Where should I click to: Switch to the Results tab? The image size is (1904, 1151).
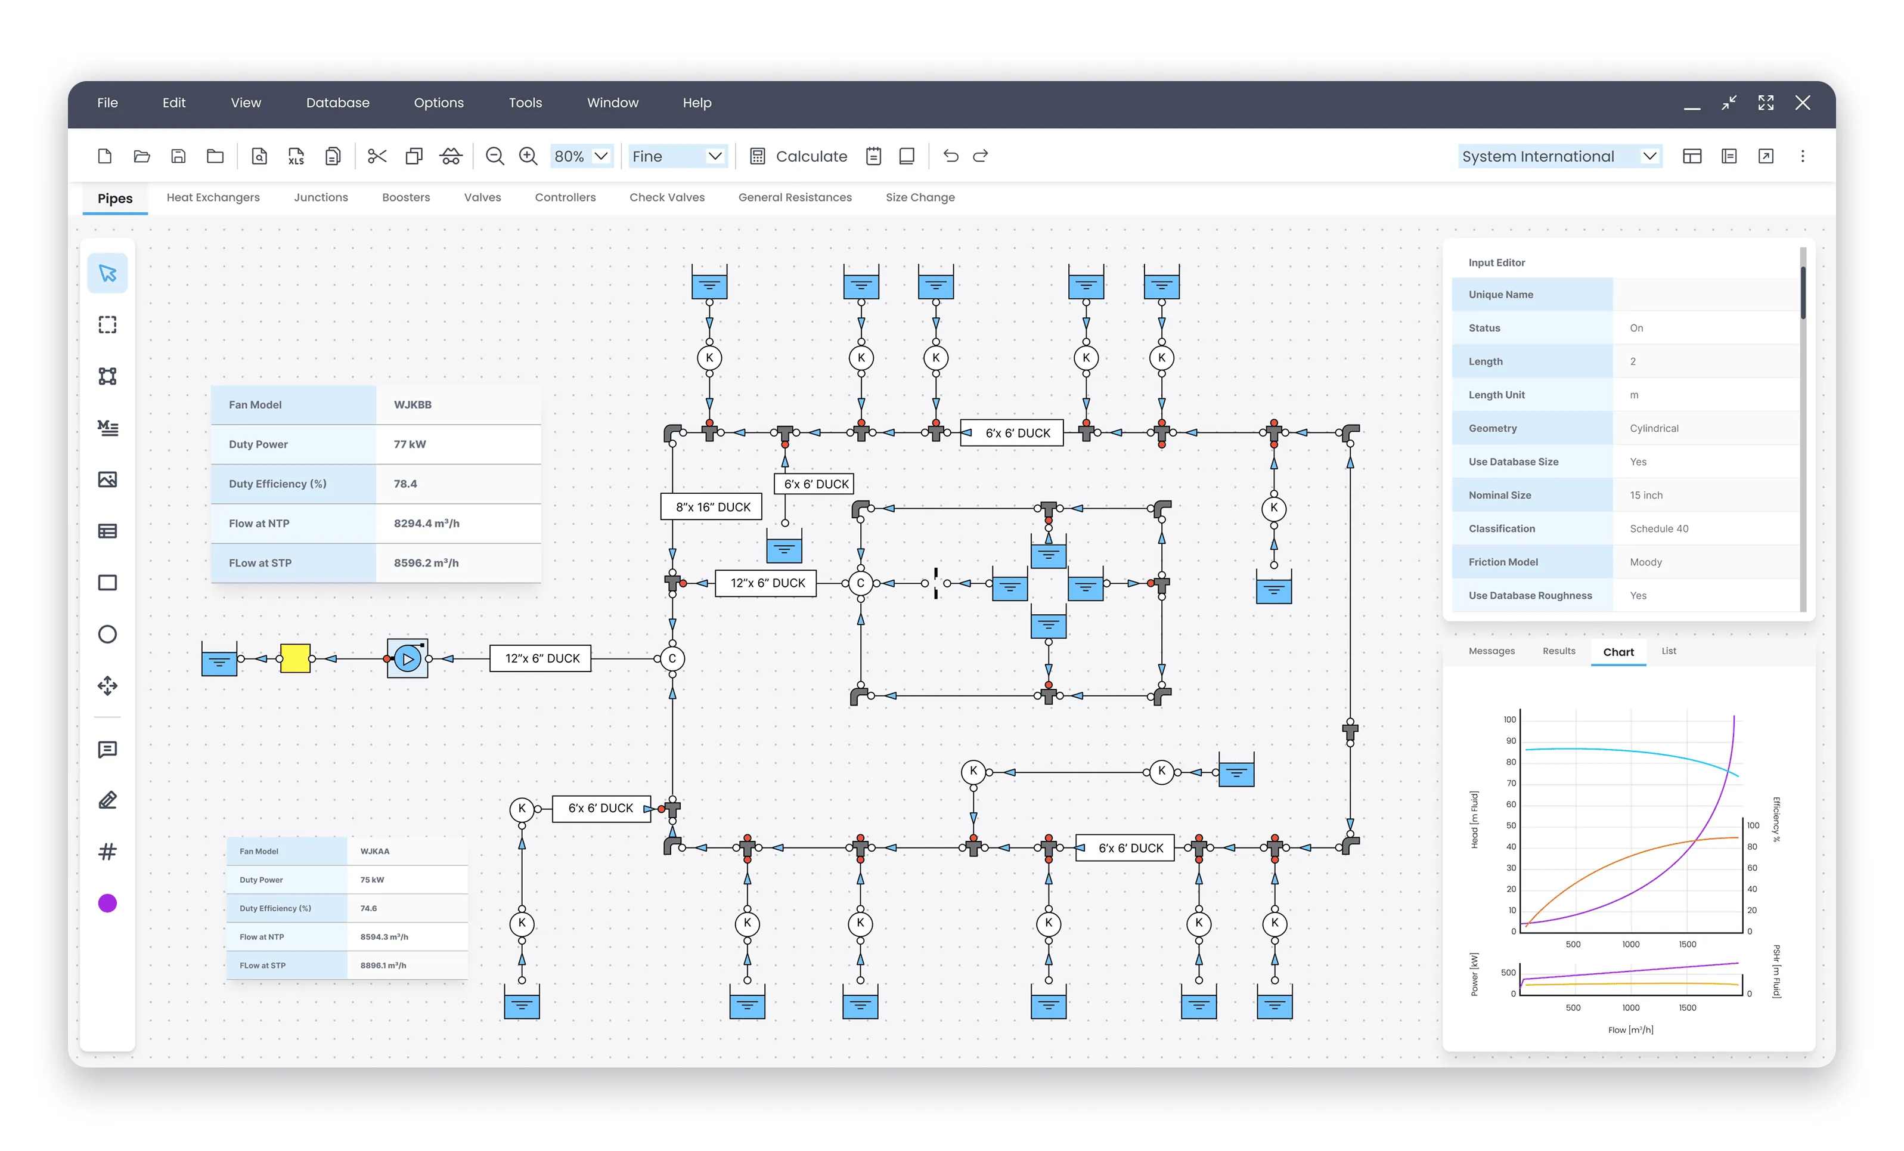pyautogui.click(x=1559, y=651)
